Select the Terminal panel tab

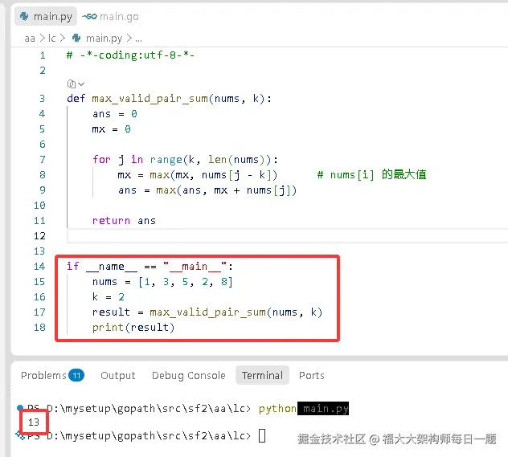click(262, 375)
